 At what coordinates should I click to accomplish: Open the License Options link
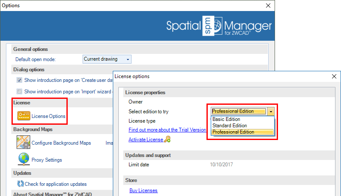point(49,116)
